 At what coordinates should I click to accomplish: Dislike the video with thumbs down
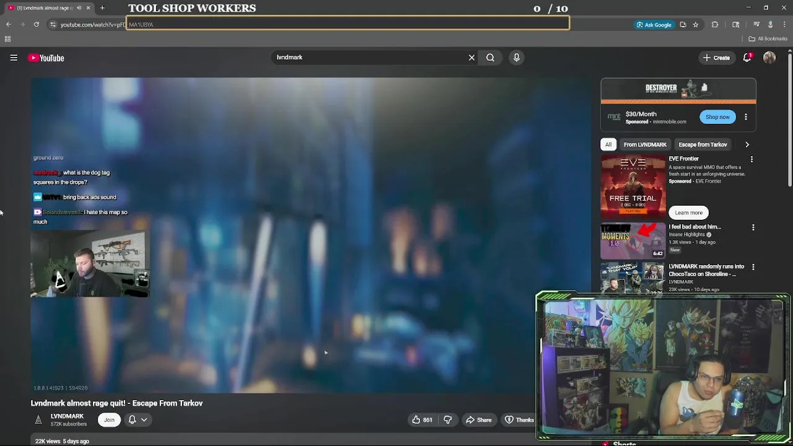[447, 420]
